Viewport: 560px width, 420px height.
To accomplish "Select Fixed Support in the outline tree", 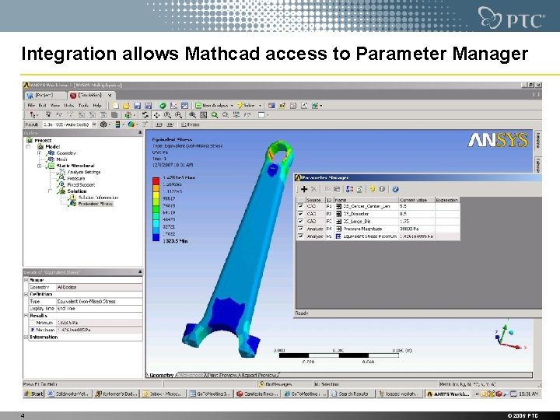I will tap(81, 184).
